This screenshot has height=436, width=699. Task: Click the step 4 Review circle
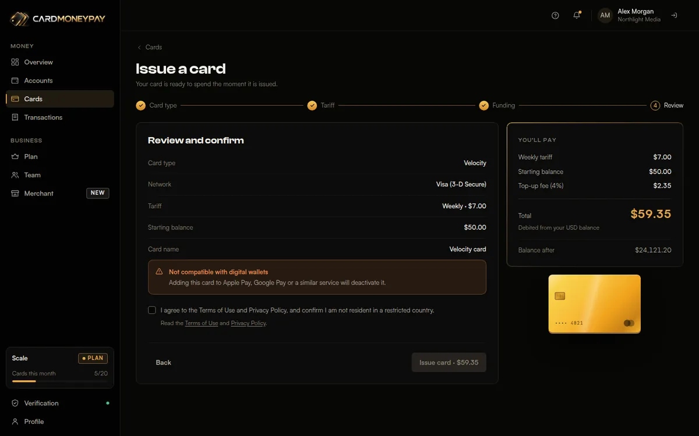[x=655, y=105]
